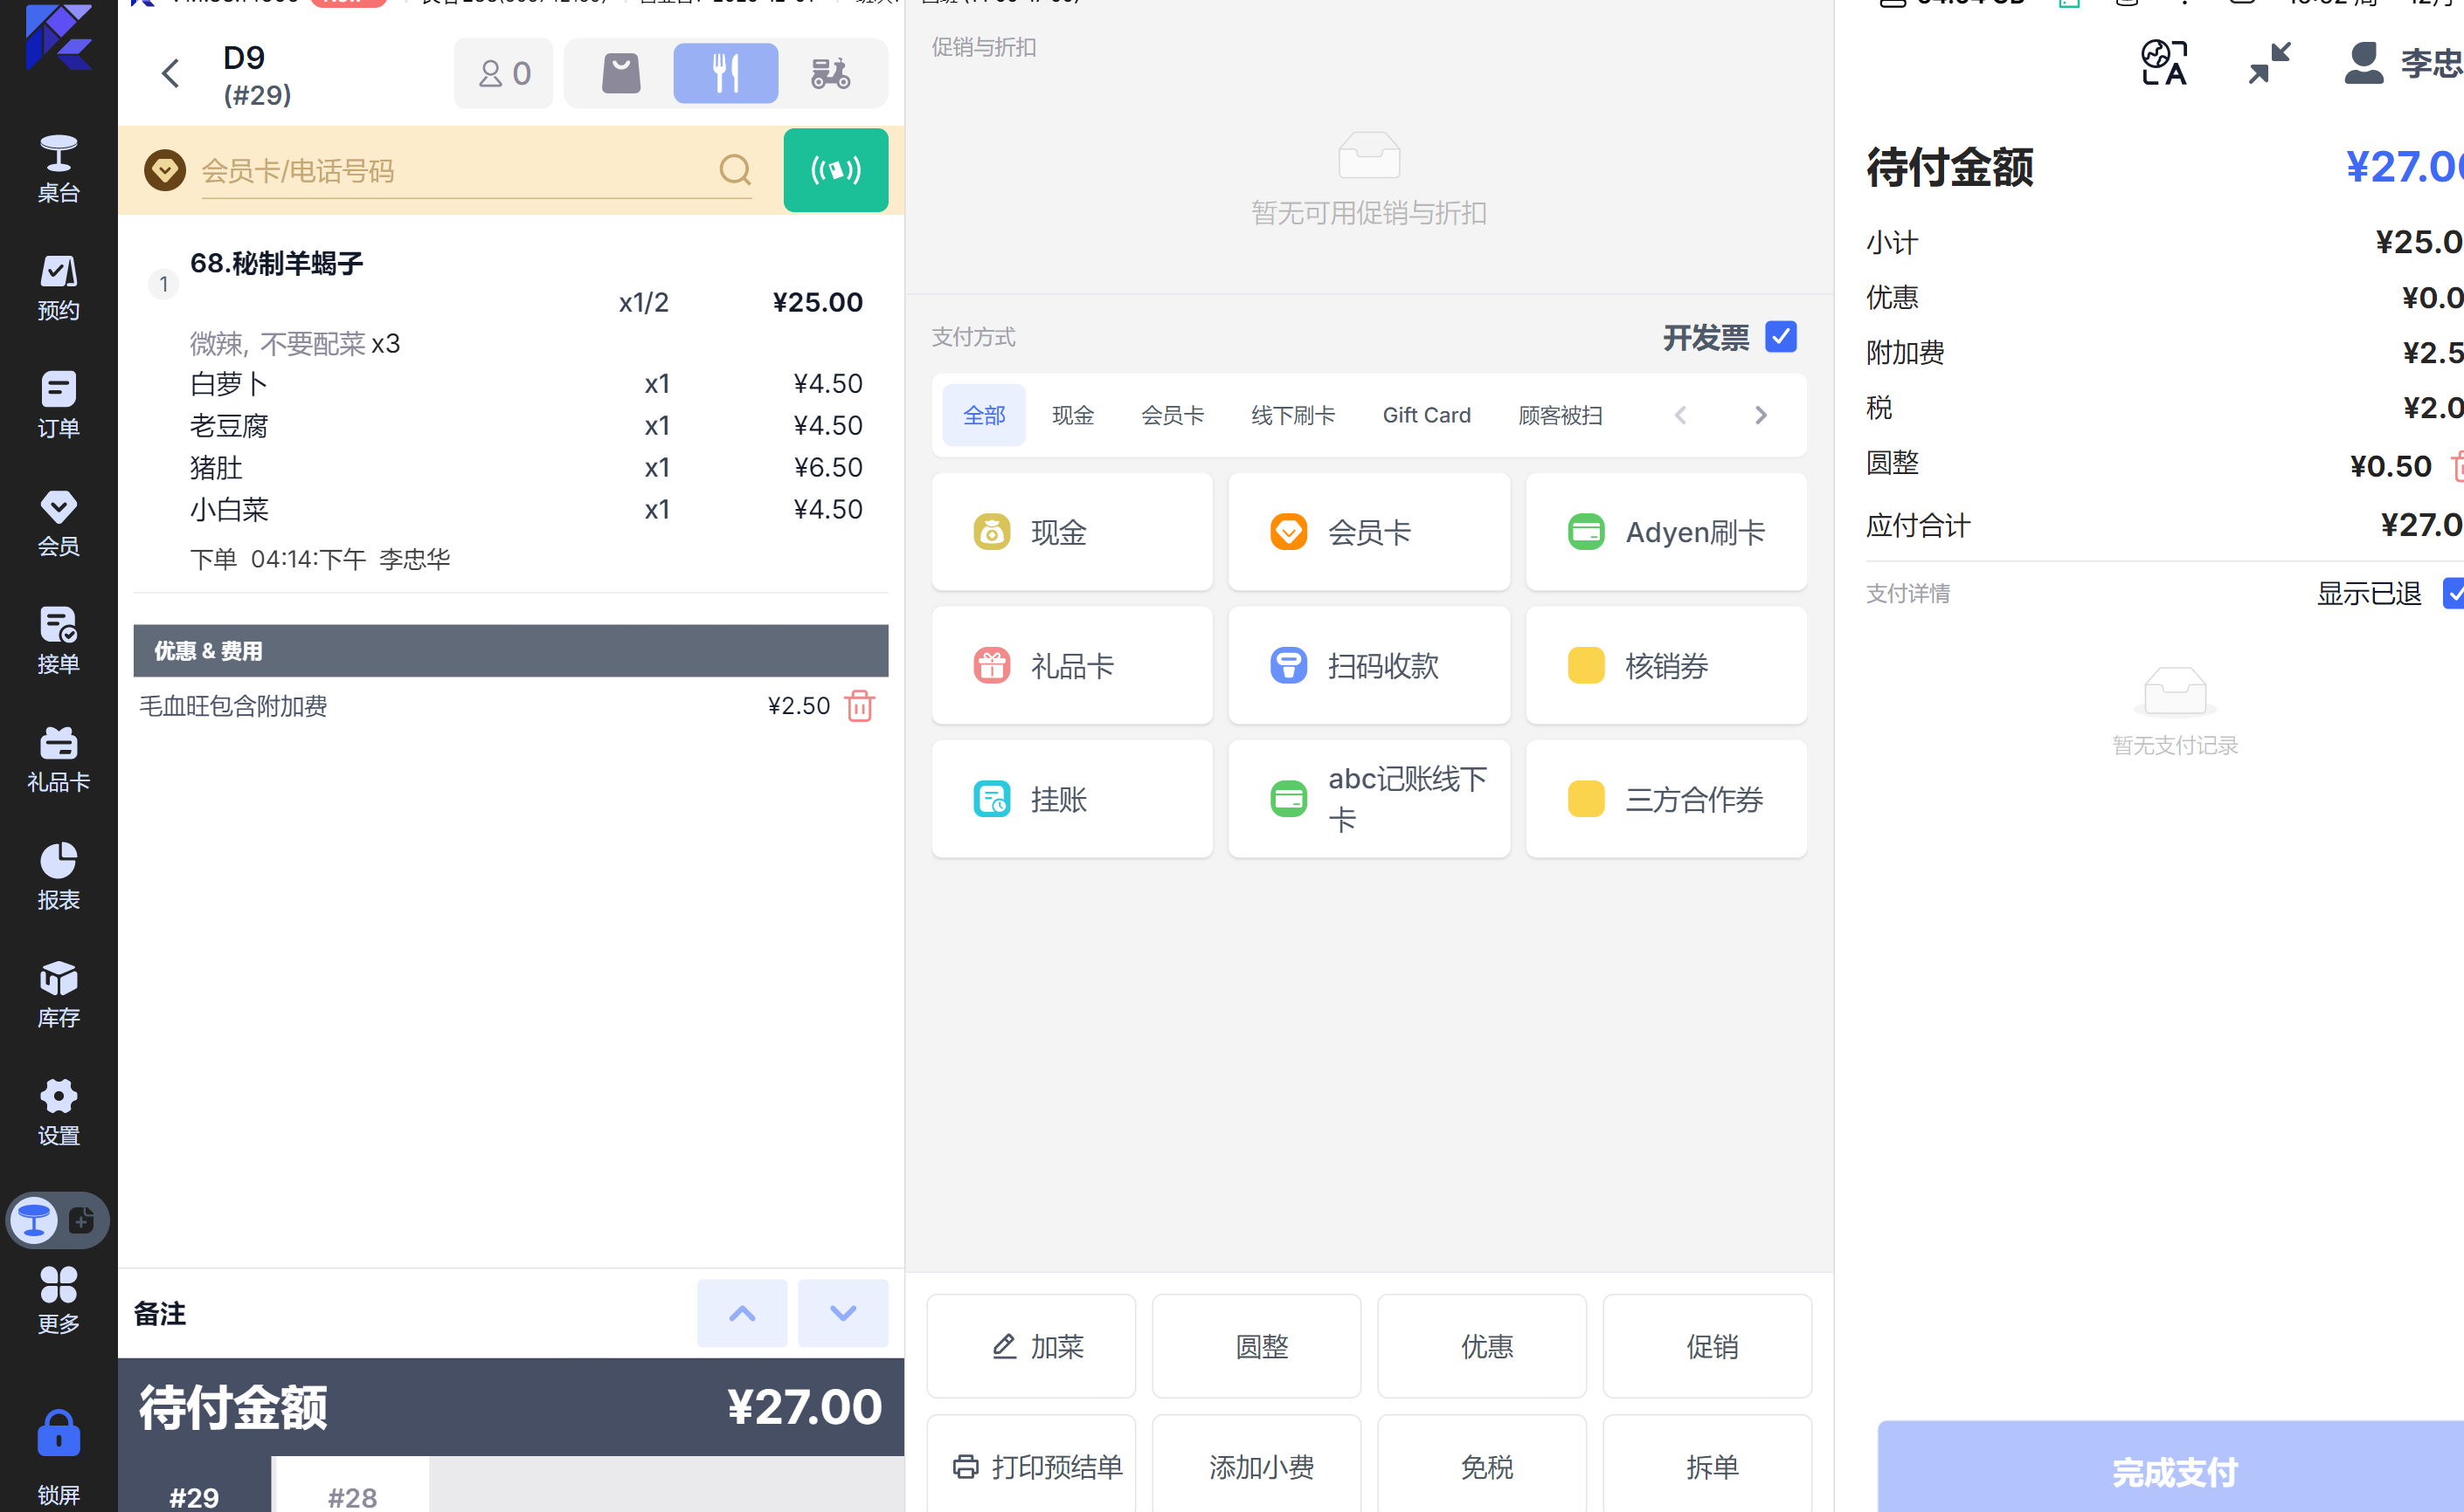Select the takeout bag order-type icon

click(x=620, y=73)
